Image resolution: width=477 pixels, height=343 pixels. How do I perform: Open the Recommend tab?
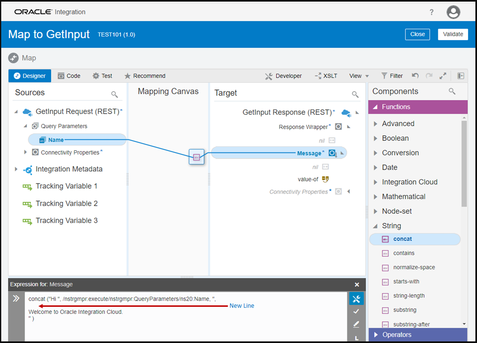(145, 76)
